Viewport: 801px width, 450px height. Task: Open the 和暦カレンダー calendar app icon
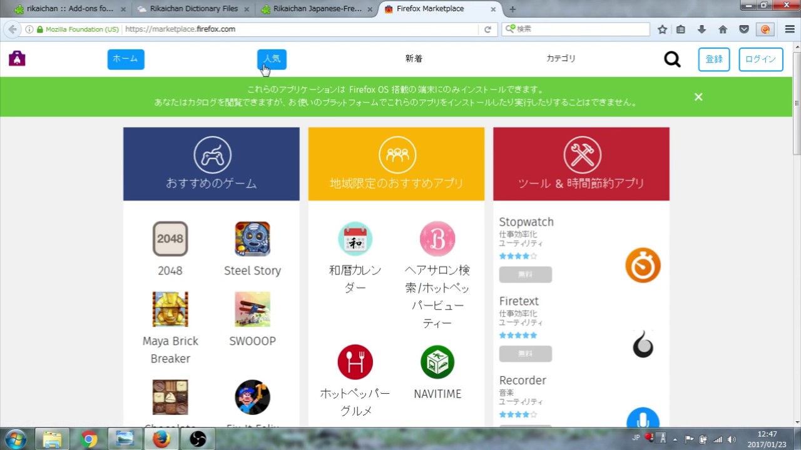pos(355,239)
